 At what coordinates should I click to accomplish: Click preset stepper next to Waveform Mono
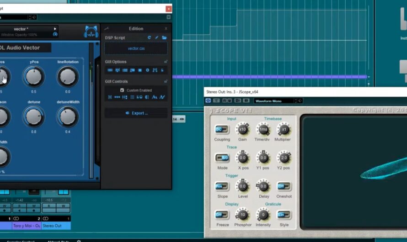[x=295, y=101]
